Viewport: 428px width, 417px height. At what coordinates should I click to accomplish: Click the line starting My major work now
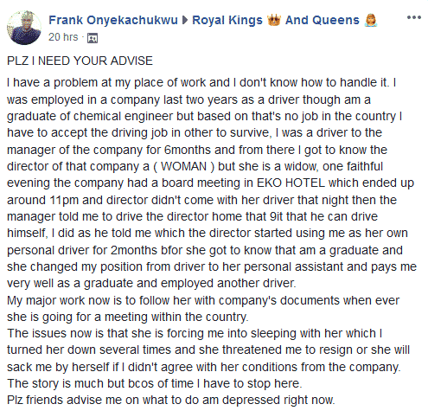tap(203, 300)
